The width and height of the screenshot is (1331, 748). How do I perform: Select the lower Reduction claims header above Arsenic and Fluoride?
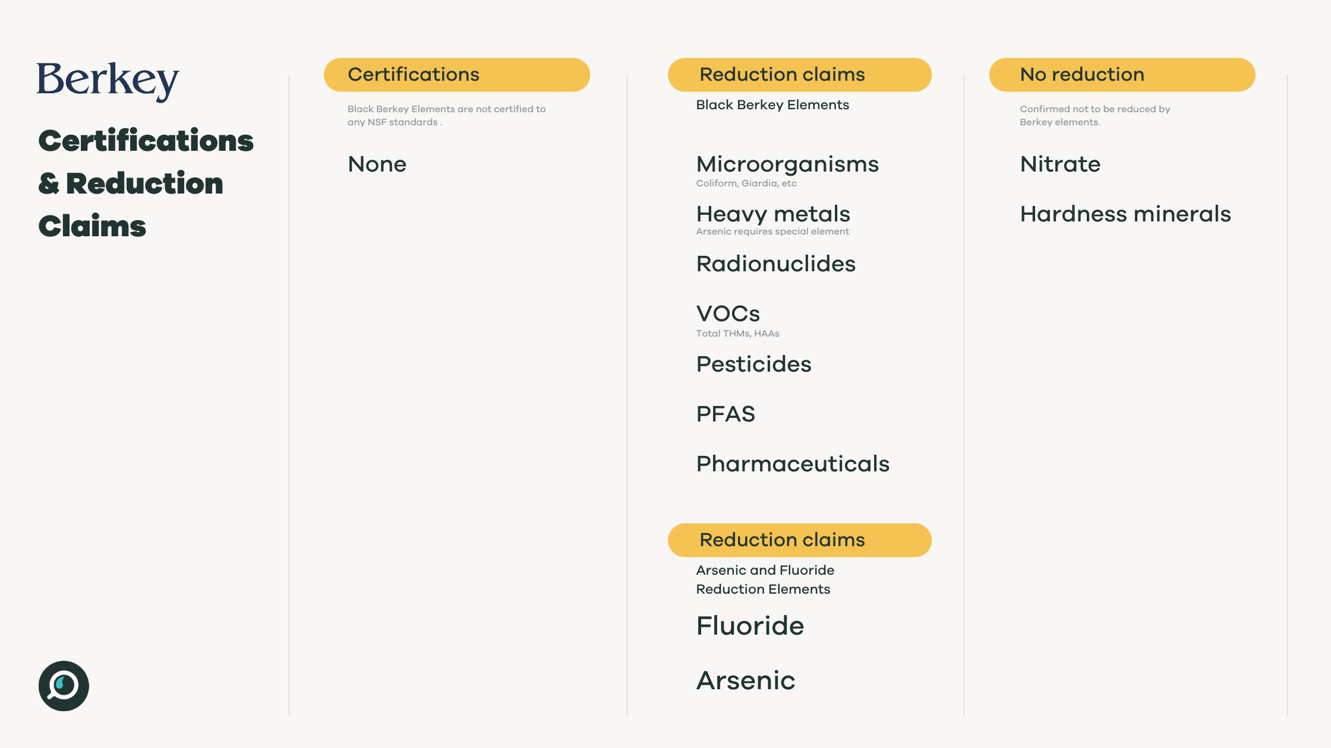click(x=799, y=540)
